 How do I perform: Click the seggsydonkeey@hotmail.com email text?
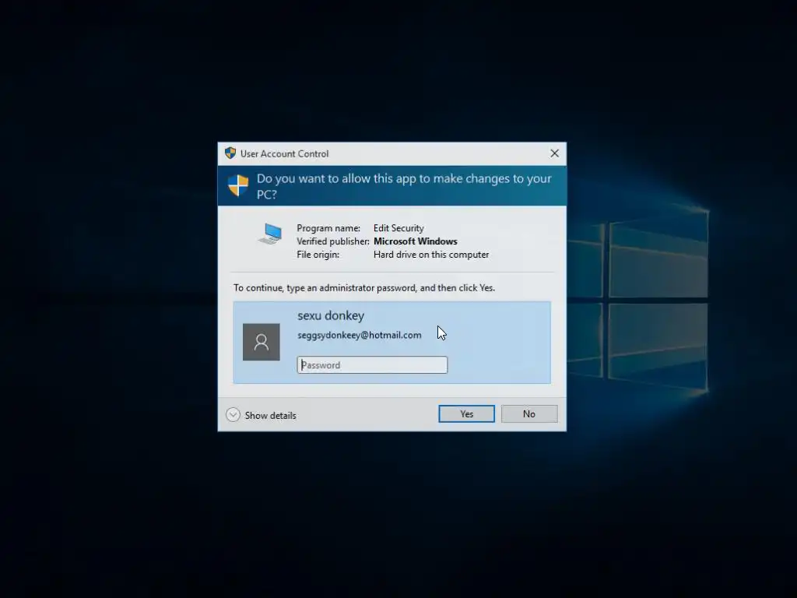[360, 335]
